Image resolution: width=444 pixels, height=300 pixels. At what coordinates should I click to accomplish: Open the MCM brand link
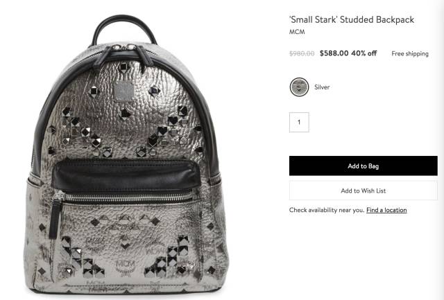(x=297, y=32)
